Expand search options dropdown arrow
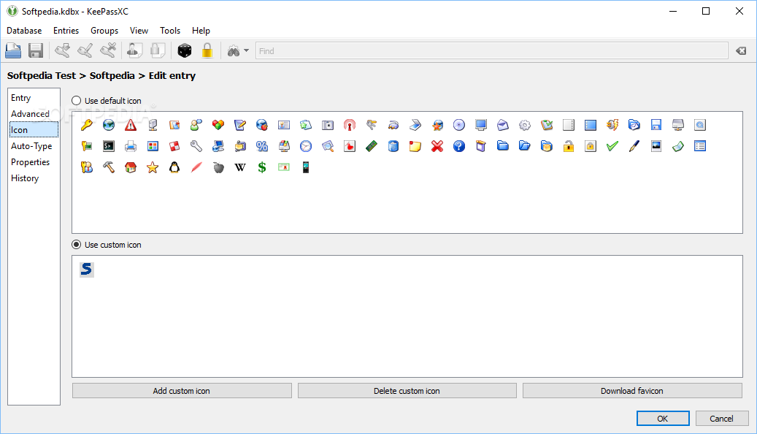This screenshot has height=434, width=757. tap(246, 50)
